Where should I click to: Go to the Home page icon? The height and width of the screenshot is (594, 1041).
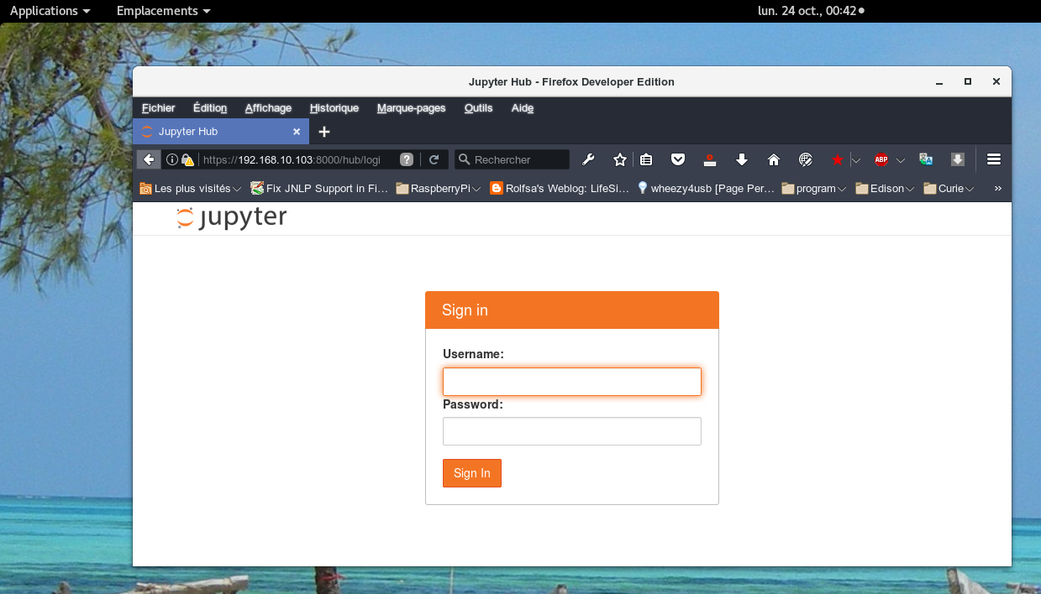(773, 159)
